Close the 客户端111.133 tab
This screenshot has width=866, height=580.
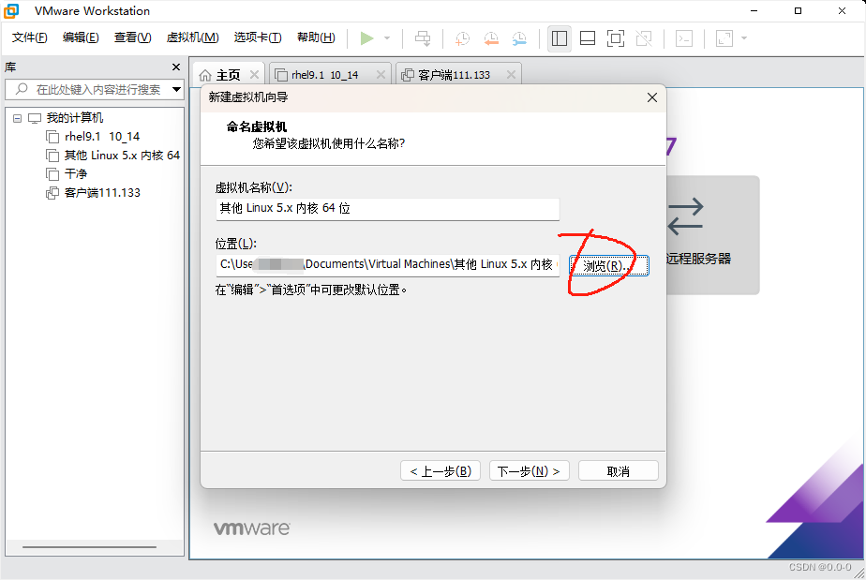pyautogui.click(x=512, y=75)
